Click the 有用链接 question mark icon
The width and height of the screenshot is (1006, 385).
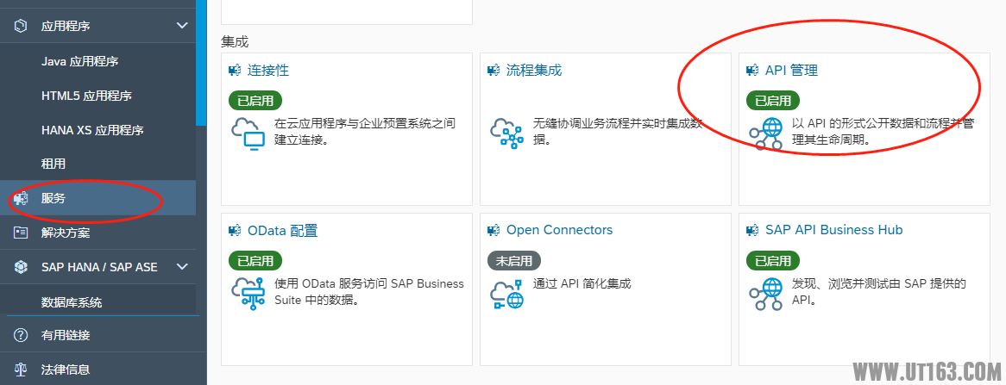point(22,335)
